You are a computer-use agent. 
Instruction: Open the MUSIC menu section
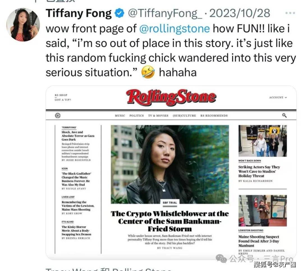pyautogui.click(x=120, y=116)
